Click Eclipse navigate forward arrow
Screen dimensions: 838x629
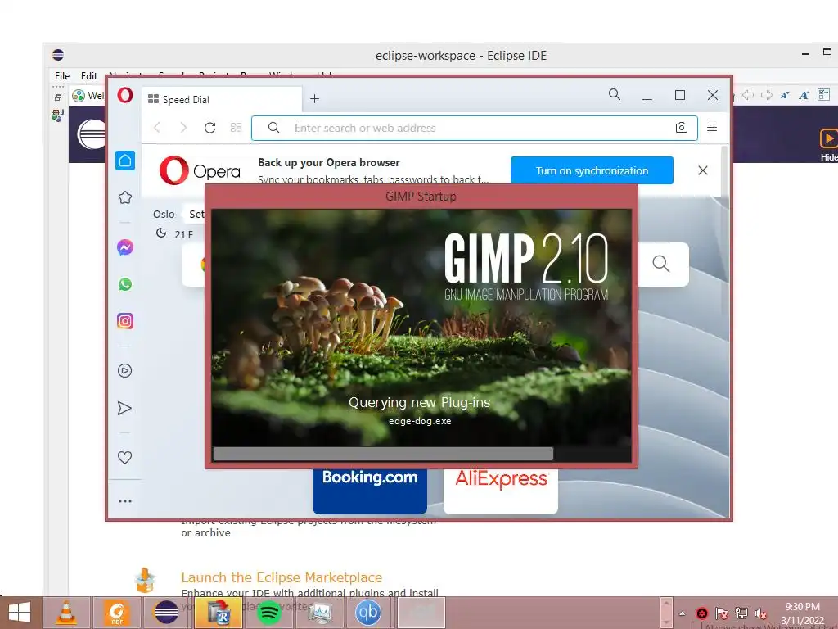point(767,95)
